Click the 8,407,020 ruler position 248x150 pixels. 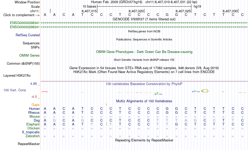click(136, 11)
